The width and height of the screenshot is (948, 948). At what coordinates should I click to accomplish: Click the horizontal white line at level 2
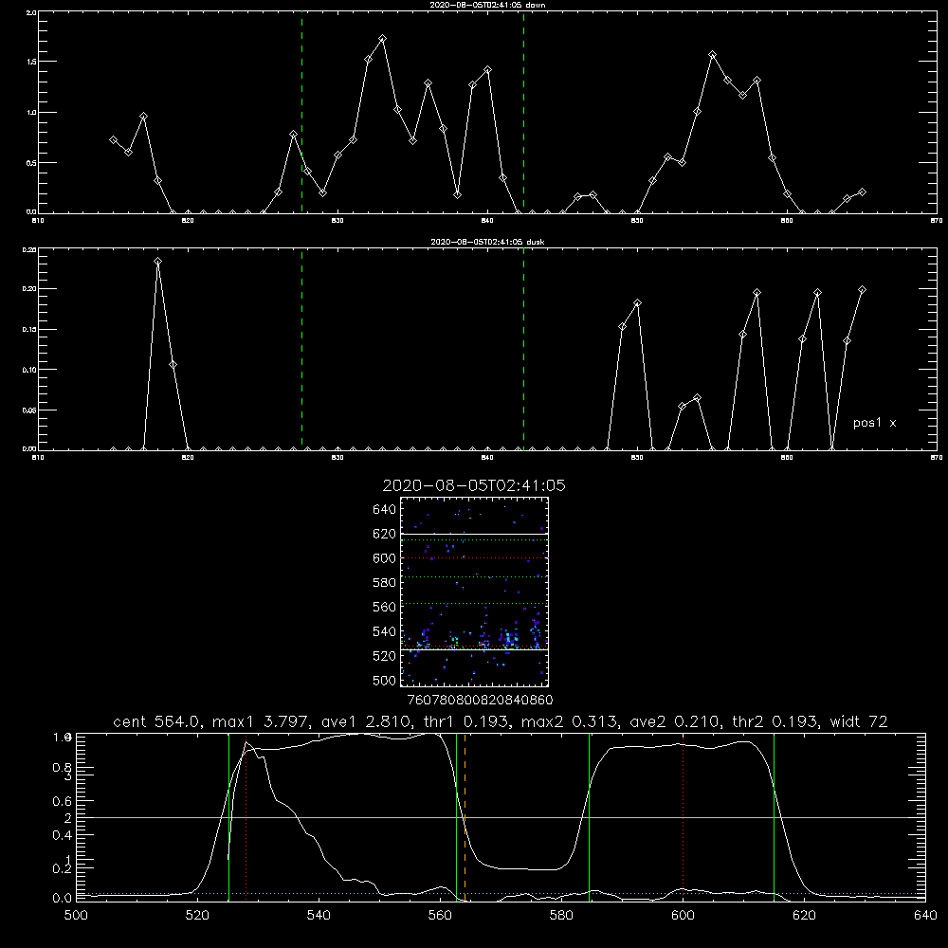[501, 817]
